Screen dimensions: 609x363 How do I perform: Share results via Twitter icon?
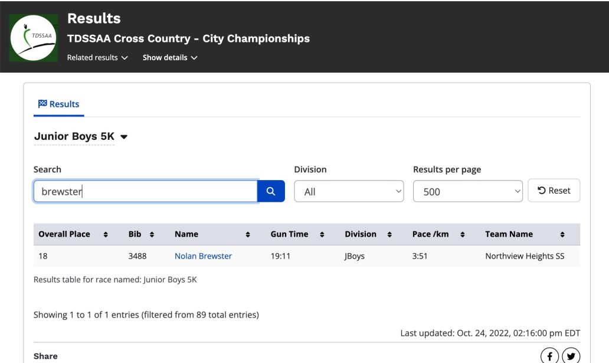tap(571, 356)
